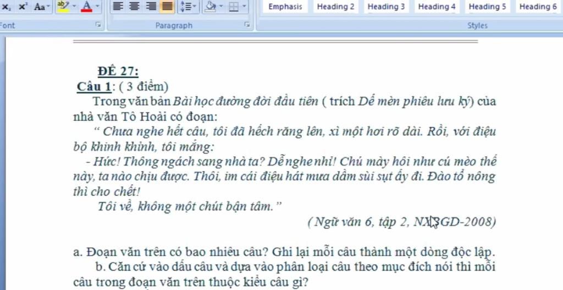Click the question starting "a. Đoạn văn trên"
The image size is (563, 290).
click(x=284, y=252)
